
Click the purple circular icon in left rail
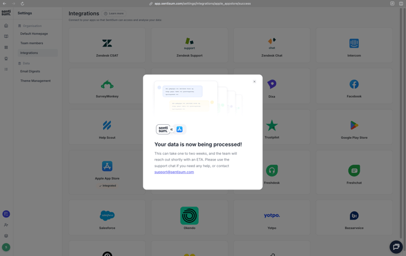pos(6,214)
